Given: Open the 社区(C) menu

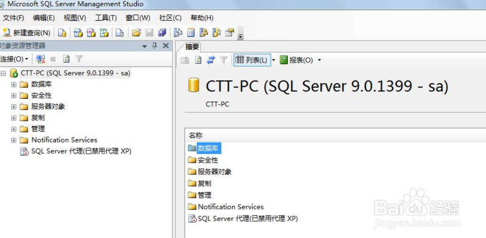Looking at the screenshot, I should [170, 18].
